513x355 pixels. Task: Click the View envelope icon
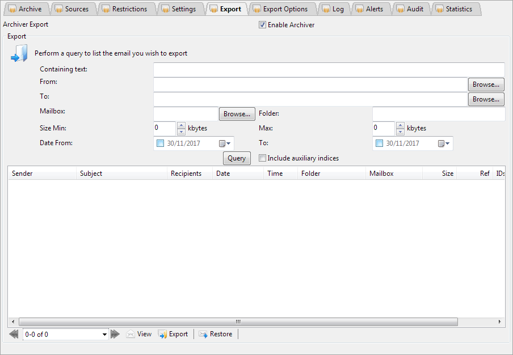pyautogui.click(x=131, y=335)
